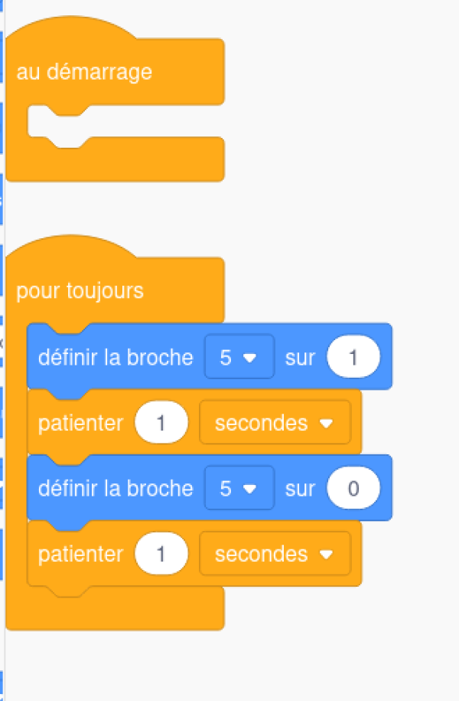The height and width of the screenshot is (701, 459).
Task: Click the second "définir la broche" block label
Action: tap(116, 489)
